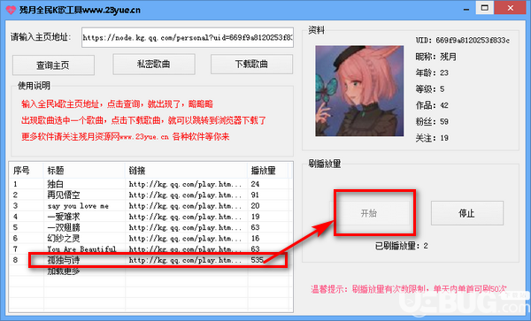Viewport: 531px width, 321px height.
Task: Click the 私密歌曲 button
Action: (154, 65)
